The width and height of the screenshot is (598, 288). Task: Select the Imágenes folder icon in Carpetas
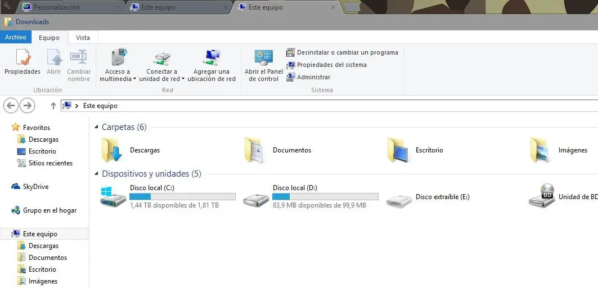pyautogui.click(x=541, y=150)
